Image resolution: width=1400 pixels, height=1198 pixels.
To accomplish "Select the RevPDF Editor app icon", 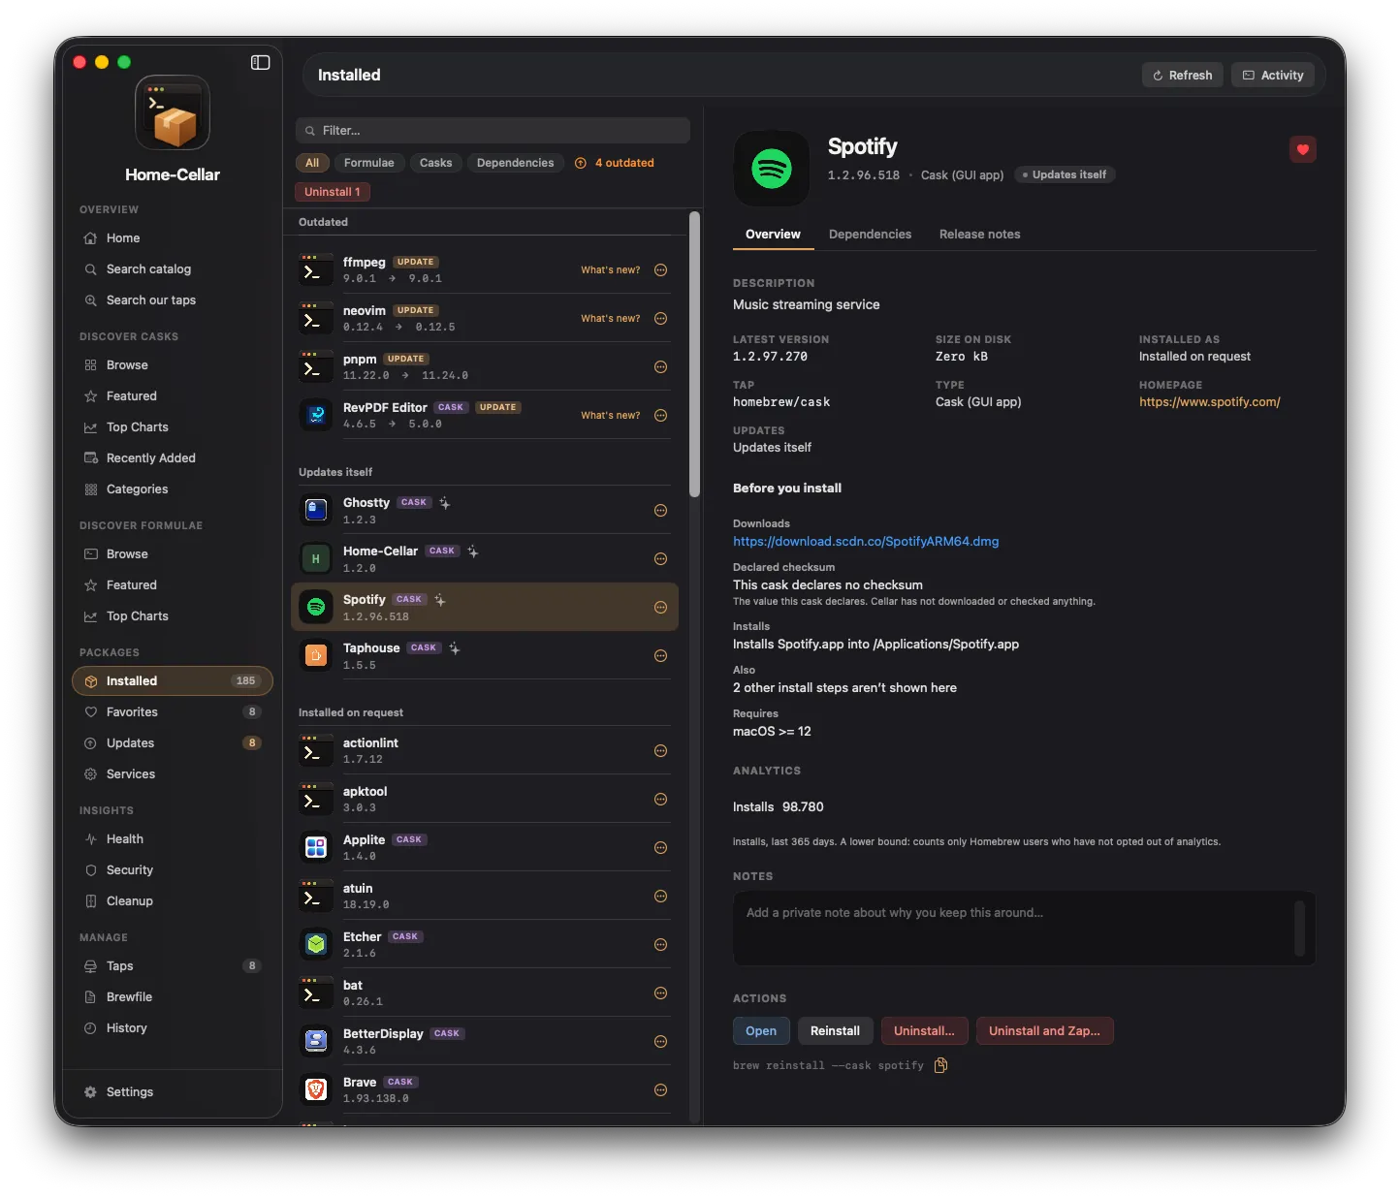I will 316,415.
